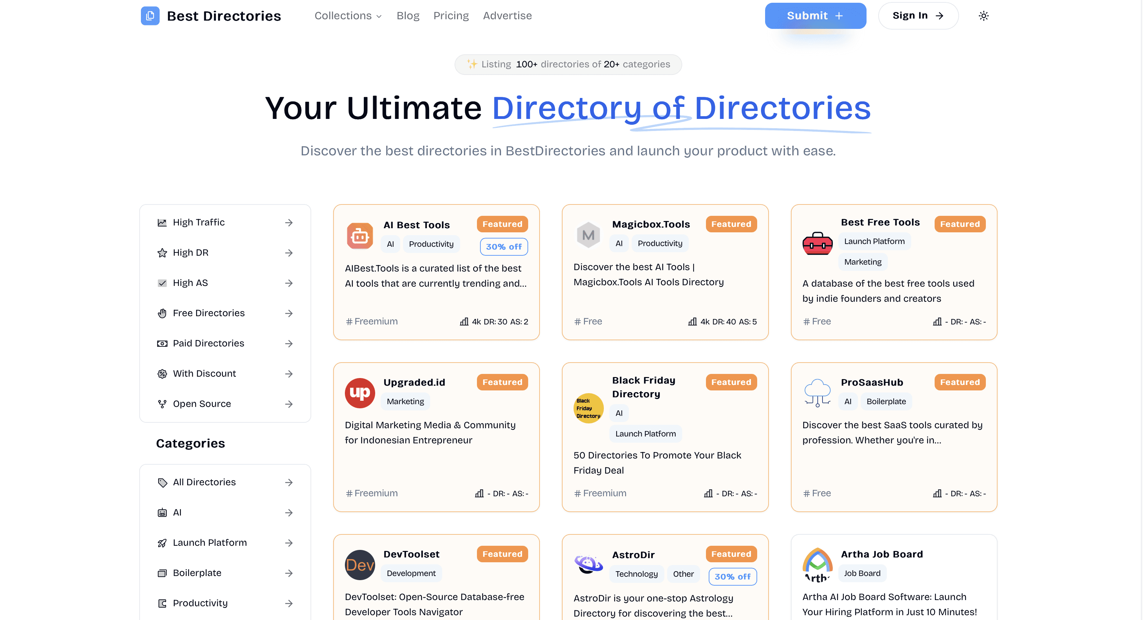
Task: Click the AI Best Tools title
Action: pos(417,225)
